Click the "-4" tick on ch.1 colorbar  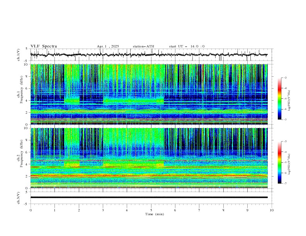point(285,88)
